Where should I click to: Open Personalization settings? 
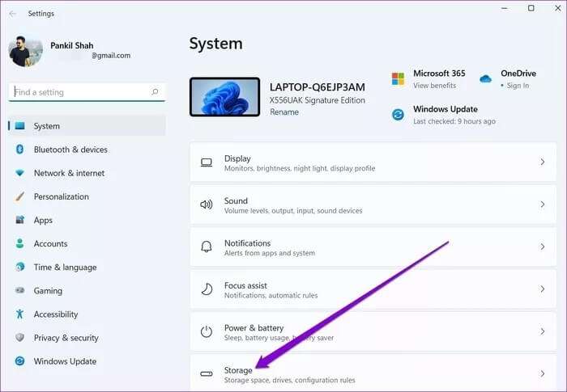tap(61, 196)
